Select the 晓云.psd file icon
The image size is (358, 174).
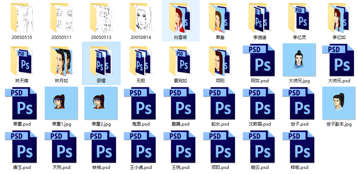coord(260,147)
